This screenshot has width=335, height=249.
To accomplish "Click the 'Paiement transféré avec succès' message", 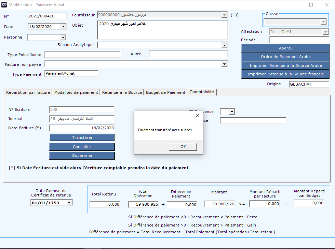I will coord(165,130).
